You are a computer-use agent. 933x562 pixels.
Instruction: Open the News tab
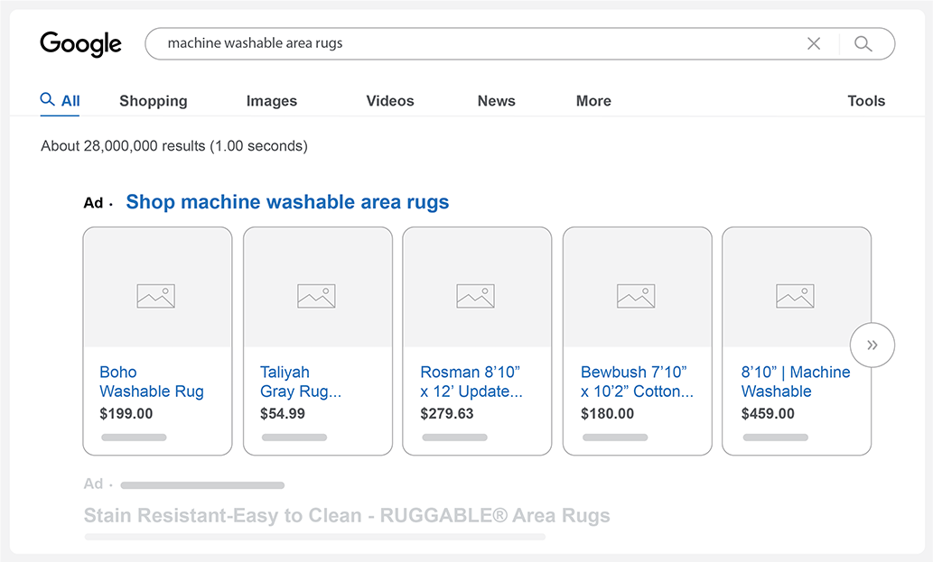496,101
